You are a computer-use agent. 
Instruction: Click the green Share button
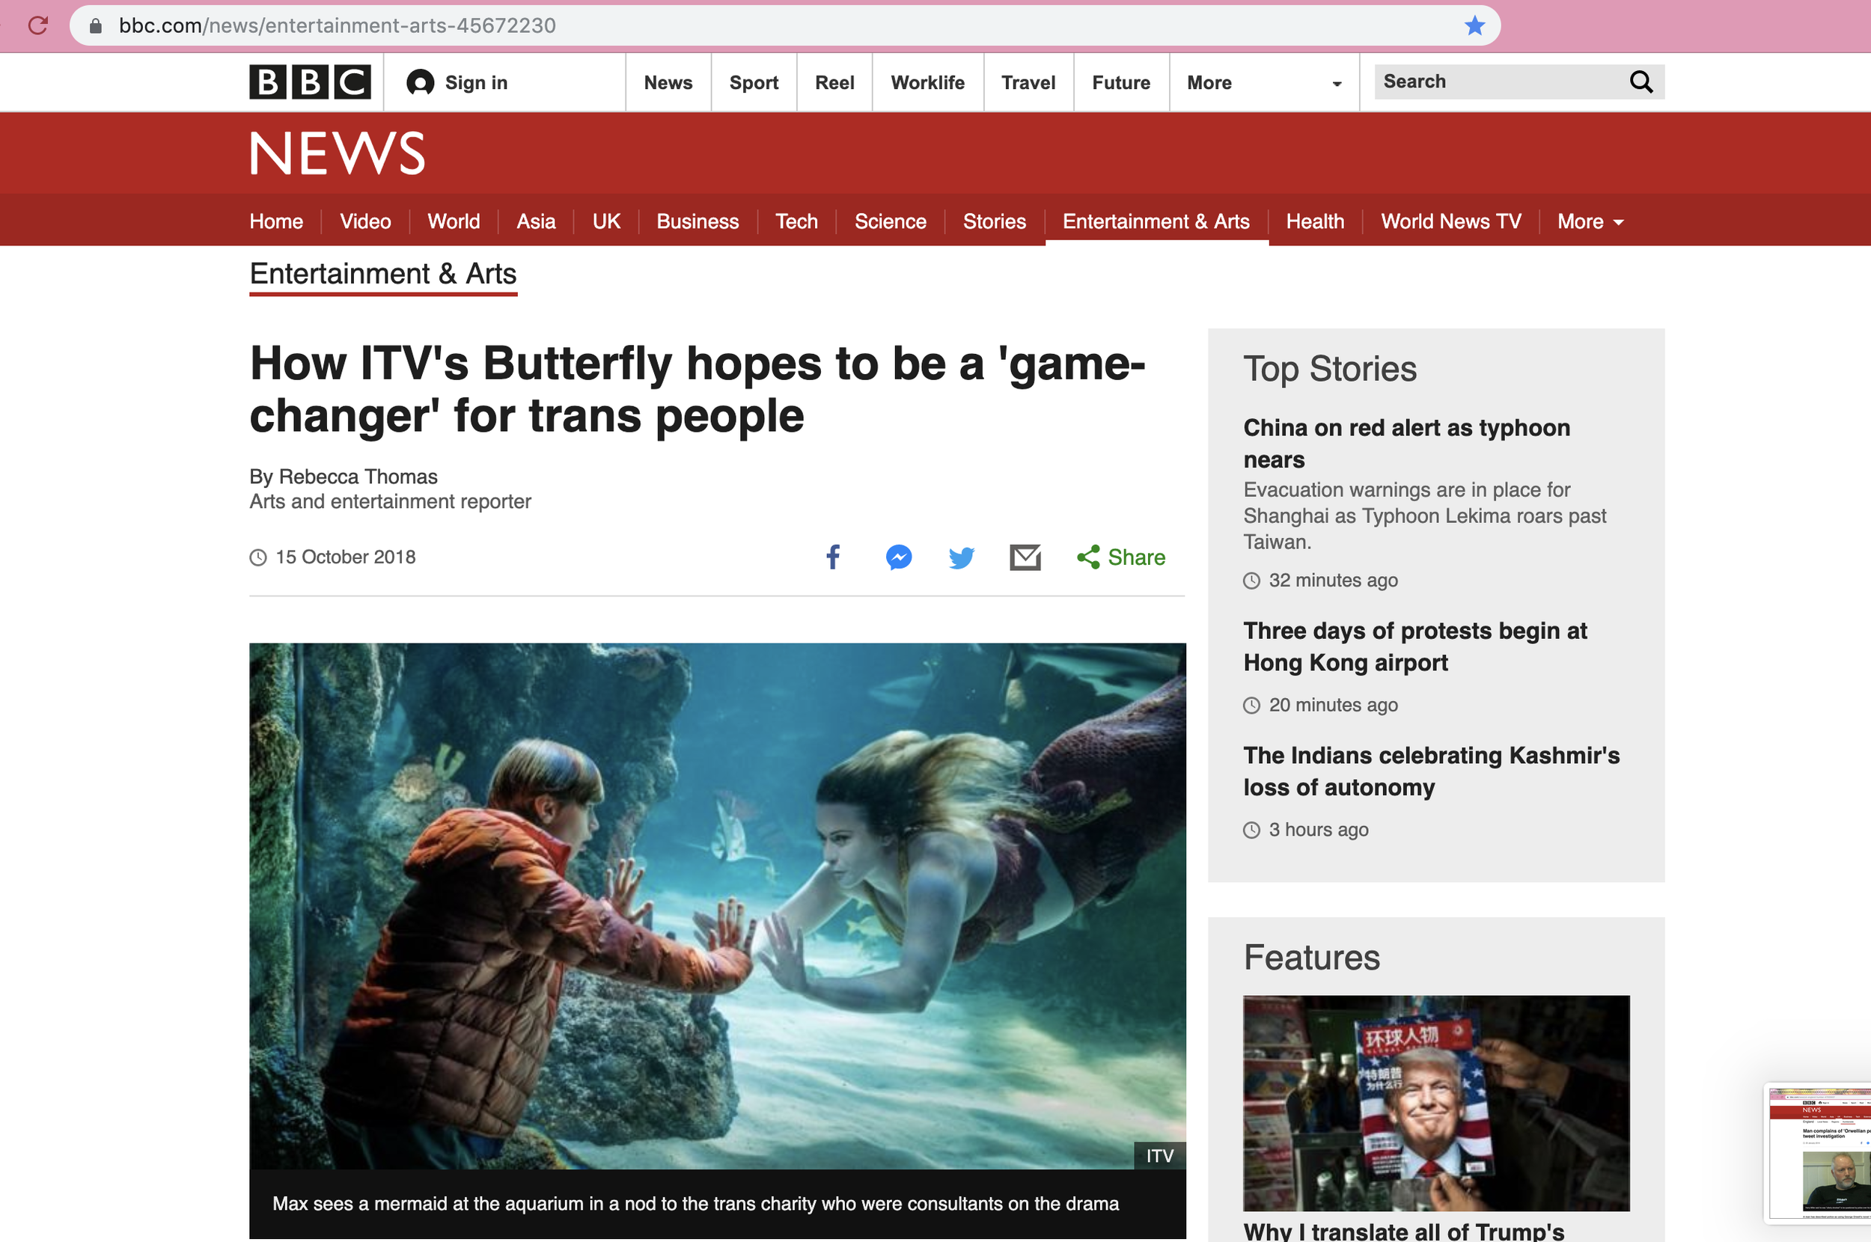click(1121, 557)
